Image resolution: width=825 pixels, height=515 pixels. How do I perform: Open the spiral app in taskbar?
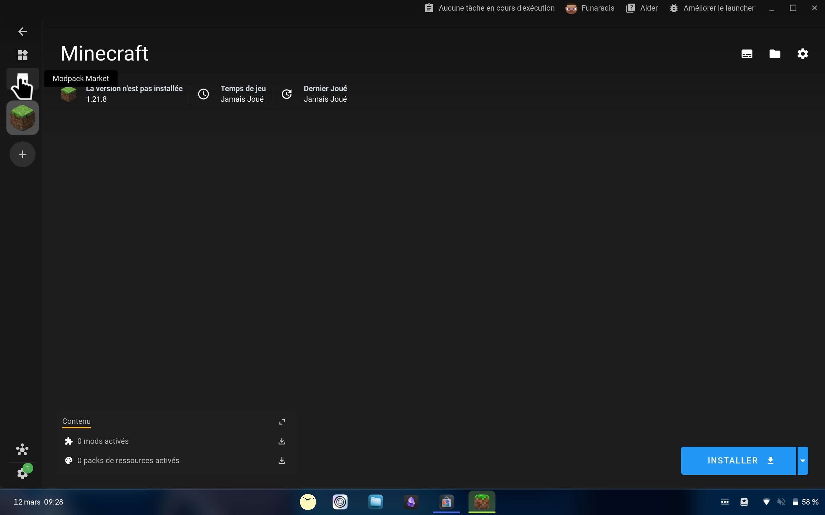tap(340, 502)
